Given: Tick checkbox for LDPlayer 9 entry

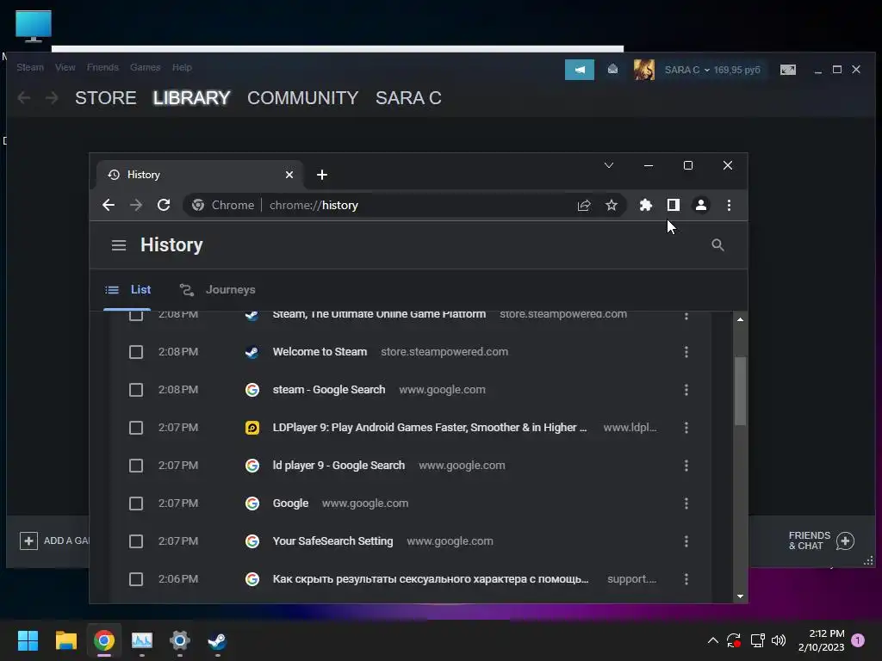Looking at the screenshot, I should 135,428.
